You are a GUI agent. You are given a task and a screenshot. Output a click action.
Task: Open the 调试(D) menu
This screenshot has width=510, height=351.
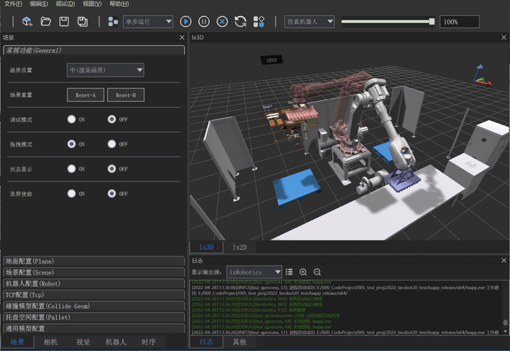pos(66,4)
